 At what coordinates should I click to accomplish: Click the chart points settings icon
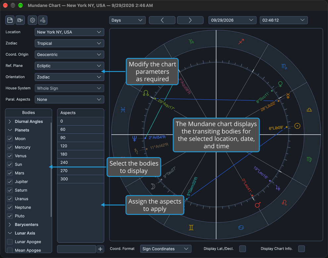(43, 20)
